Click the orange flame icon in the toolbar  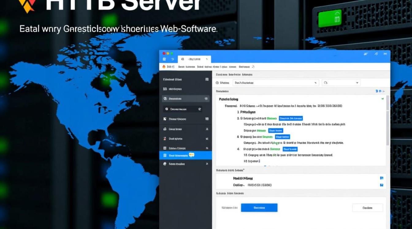[164, 67]
